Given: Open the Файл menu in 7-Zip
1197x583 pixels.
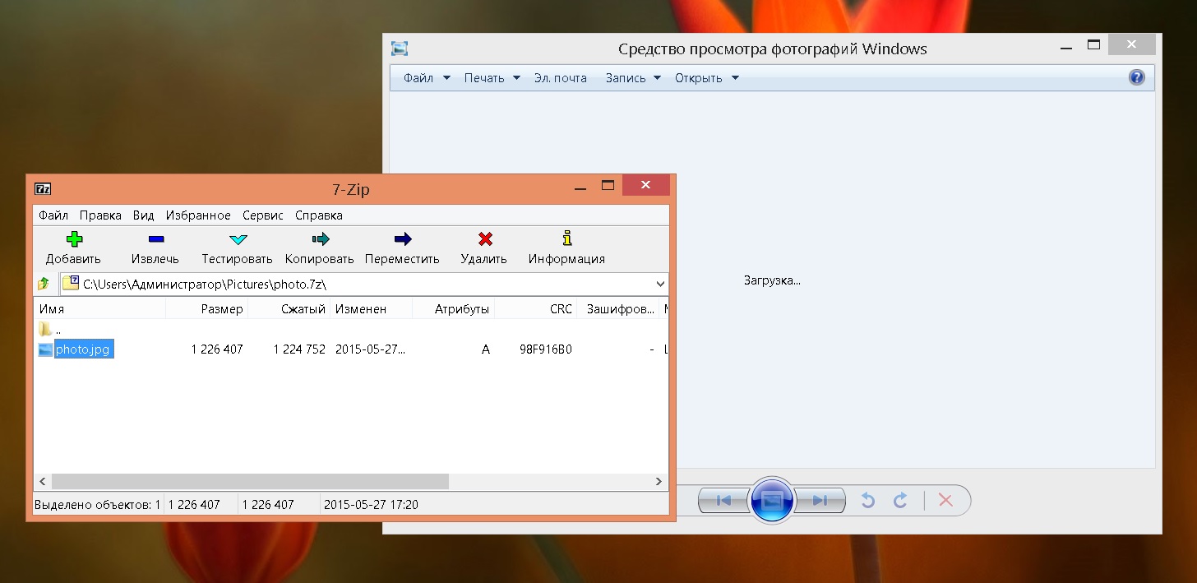Looking at the screenshot, I should (53, 215).
